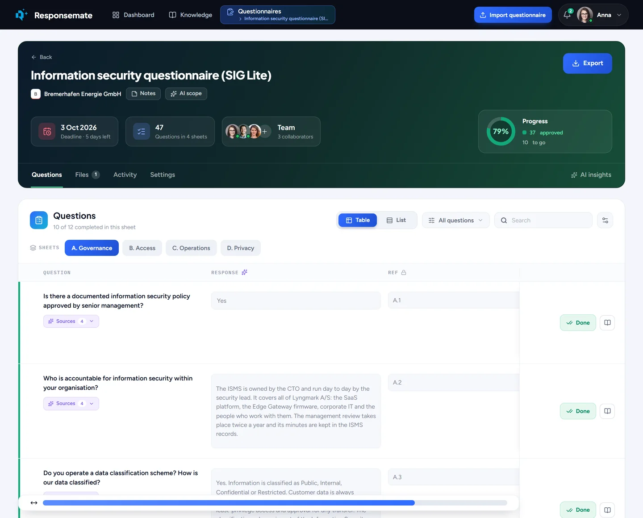The width and height of the screenshot is (643, 518).
Task: Expand Sources for the accountability question
Action: (x=71, y=404)
